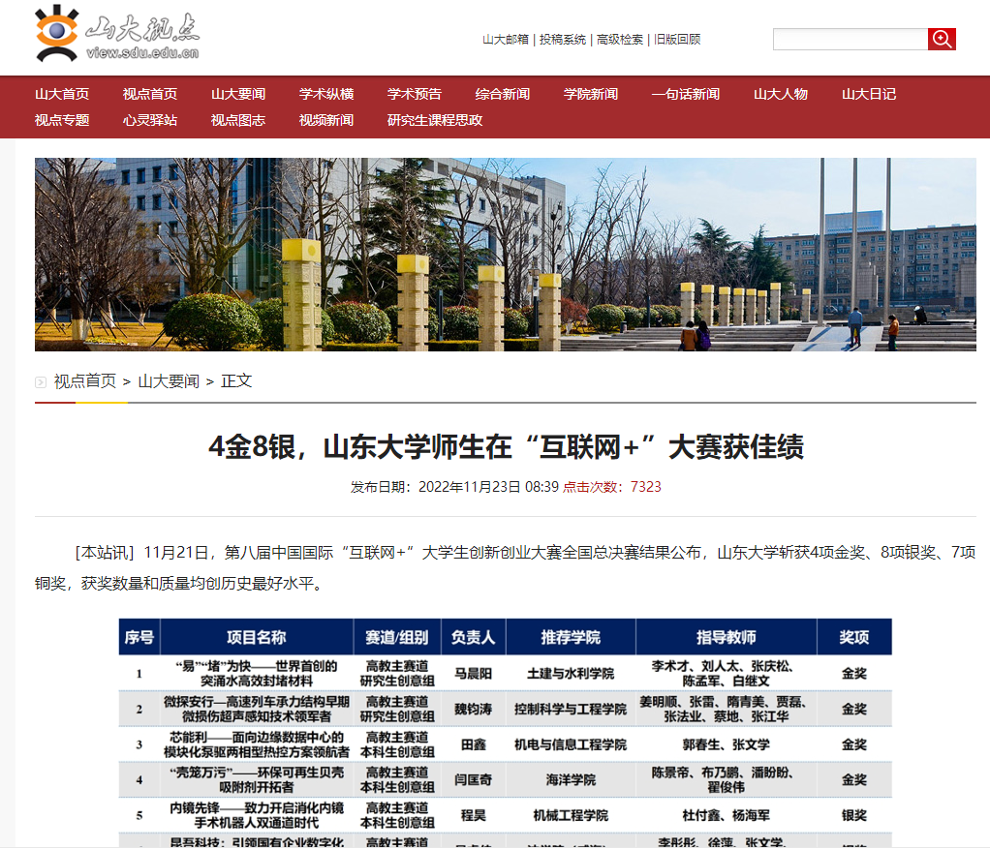
Task: Open the 高级检索 link
Action: click(x=619, y=39)
